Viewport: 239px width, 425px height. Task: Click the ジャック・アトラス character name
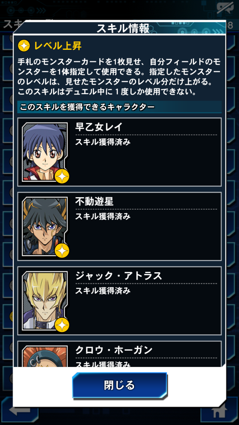[x=118, y=276]
